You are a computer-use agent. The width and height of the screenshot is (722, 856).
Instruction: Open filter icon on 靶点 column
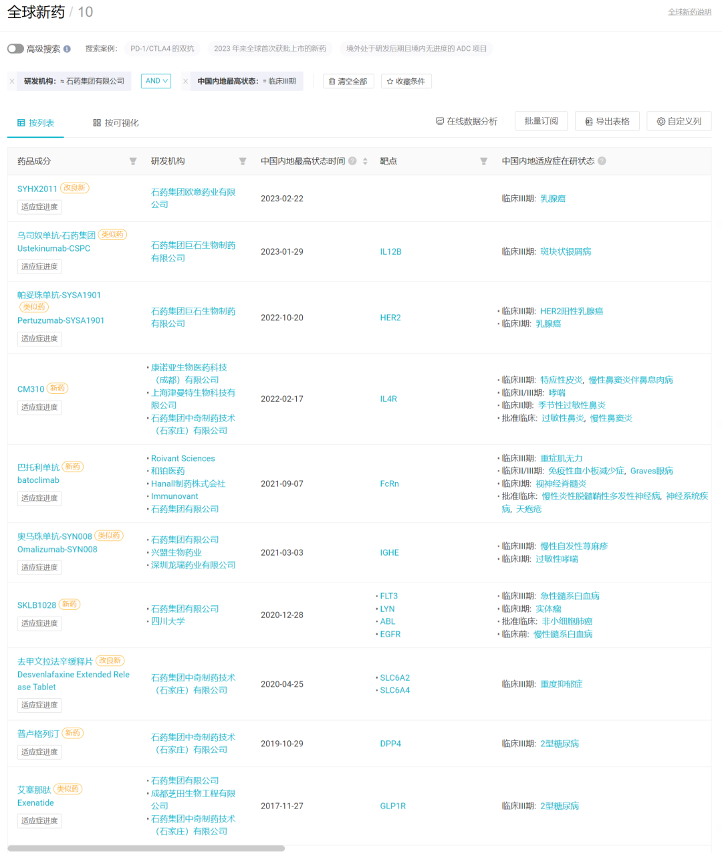484,161
